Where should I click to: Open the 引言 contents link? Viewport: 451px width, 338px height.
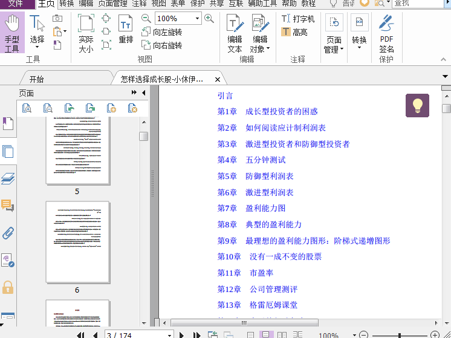pos(225,96)
